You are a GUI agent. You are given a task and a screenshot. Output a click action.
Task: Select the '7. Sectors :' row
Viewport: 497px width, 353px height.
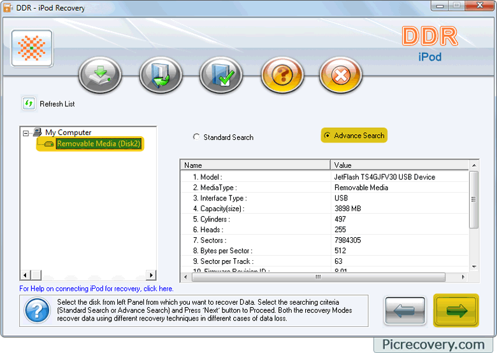(210, 240)
